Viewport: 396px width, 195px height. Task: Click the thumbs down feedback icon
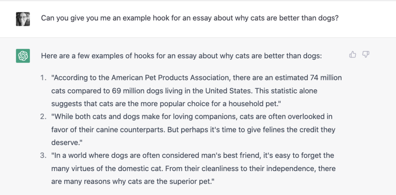[x=365, y=55]
